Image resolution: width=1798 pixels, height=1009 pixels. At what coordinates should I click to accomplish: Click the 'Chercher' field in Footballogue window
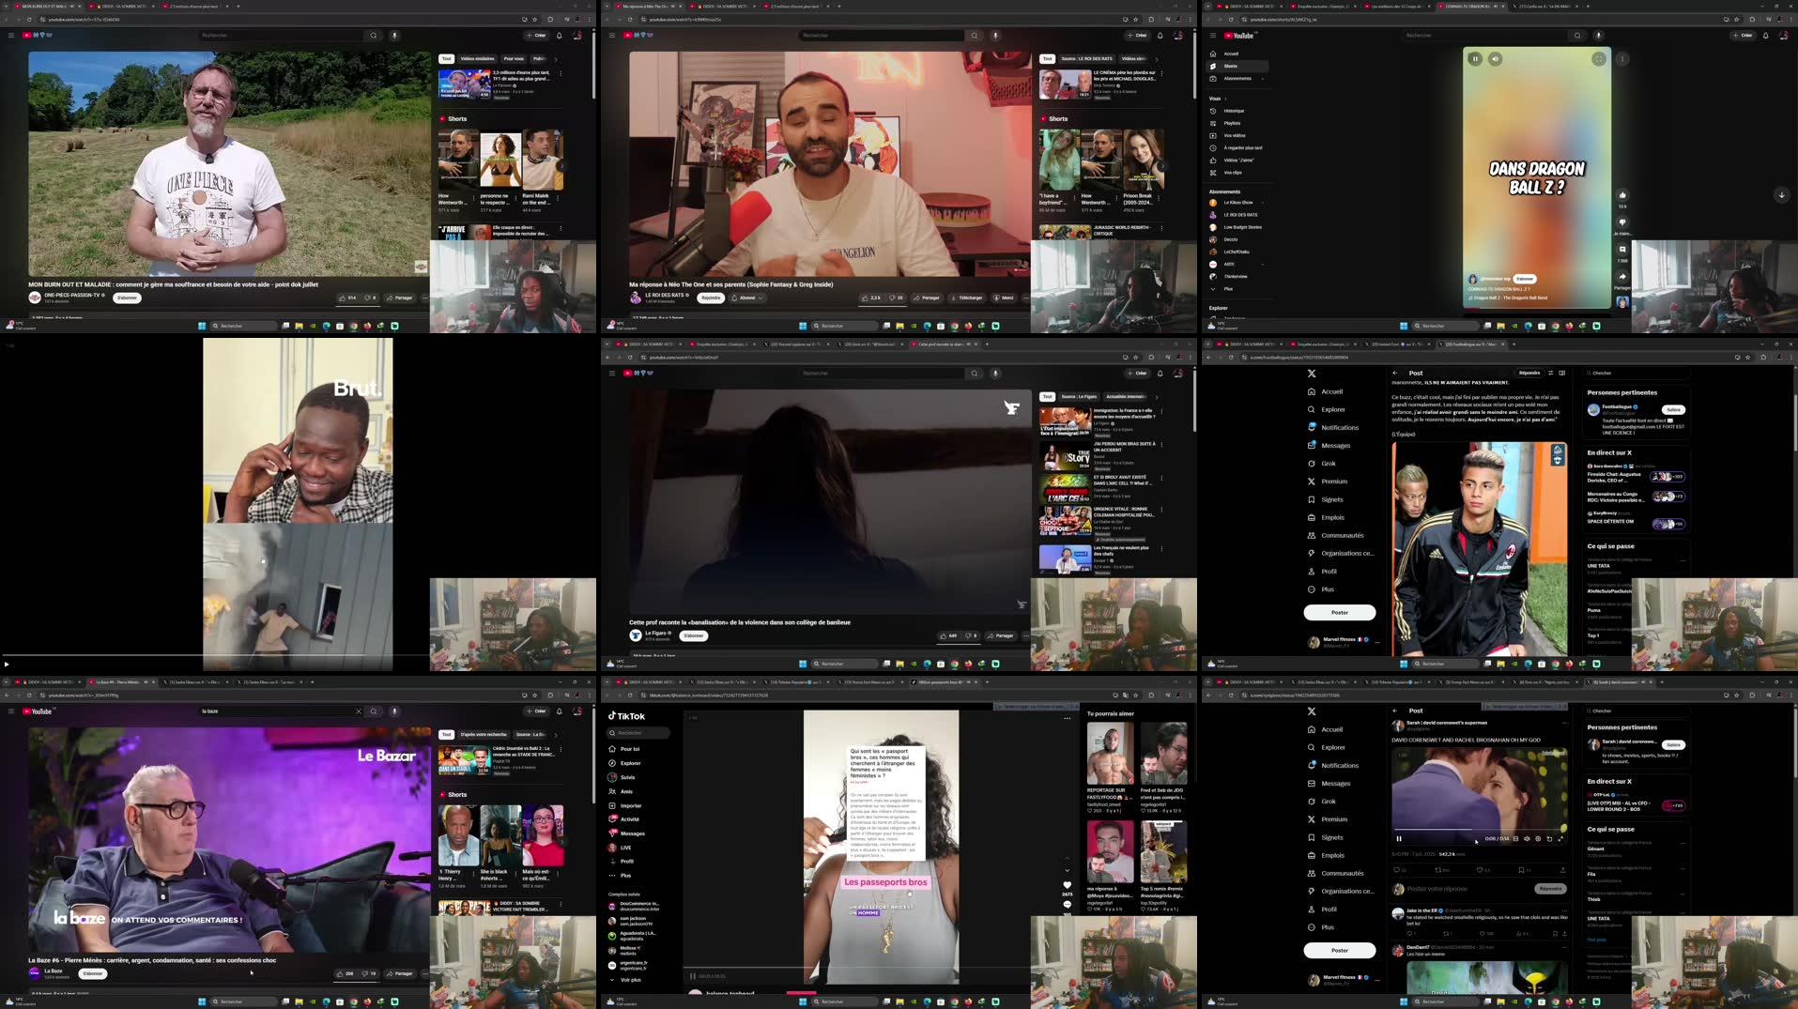1637,373
